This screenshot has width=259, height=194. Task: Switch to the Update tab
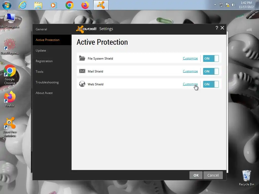(41, 51)
